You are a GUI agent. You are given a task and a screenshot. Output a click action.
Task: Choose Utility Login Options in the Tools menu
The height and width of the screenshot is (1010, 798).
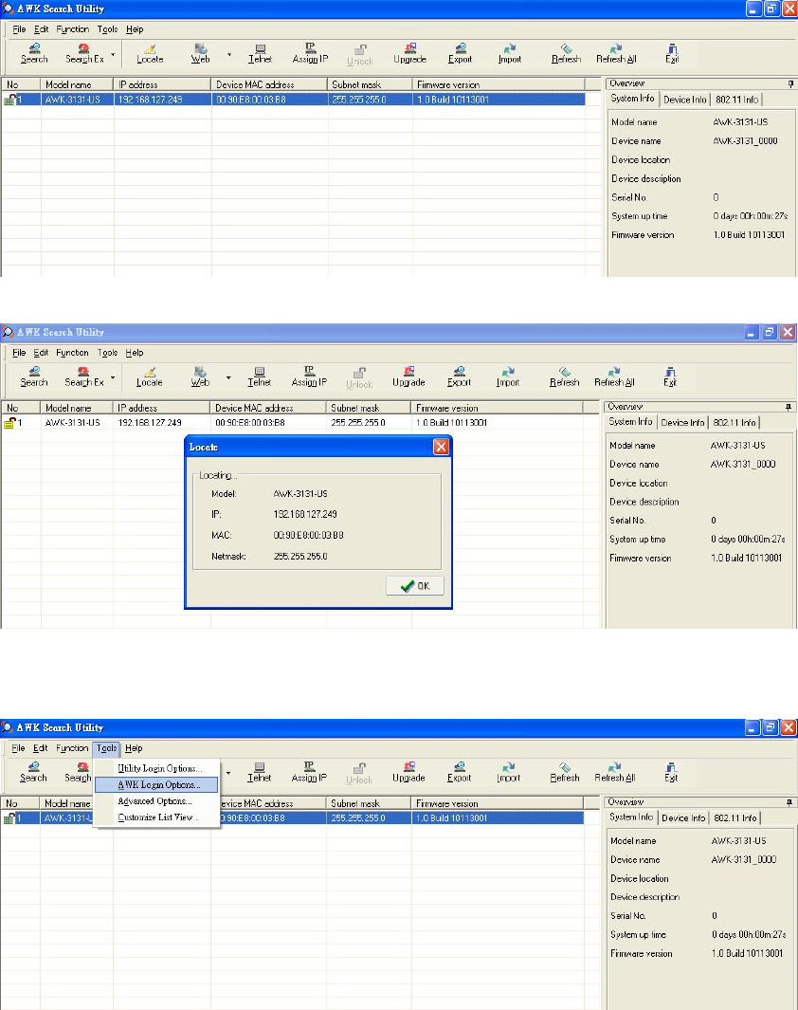[159, 768]
